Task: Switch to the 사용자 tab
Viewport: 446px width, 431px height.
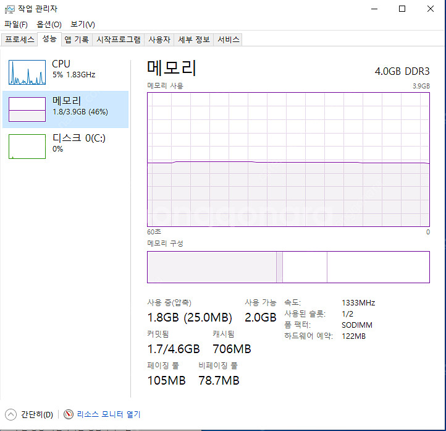Action: click(x=159, y=40)
